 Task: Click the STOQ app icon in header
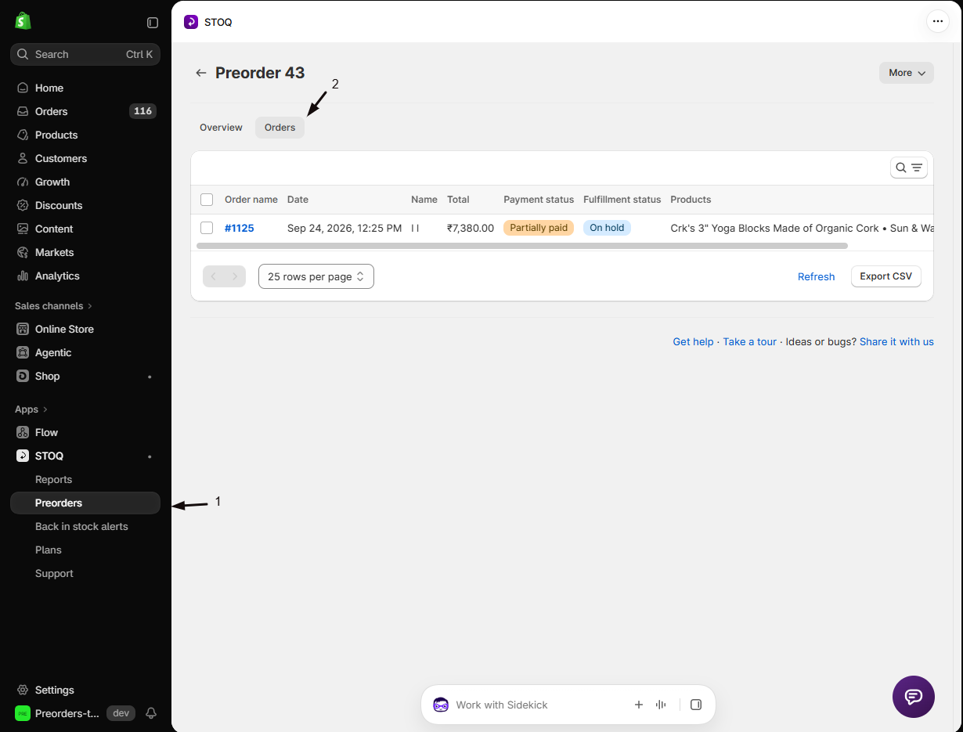click(191, 22)
